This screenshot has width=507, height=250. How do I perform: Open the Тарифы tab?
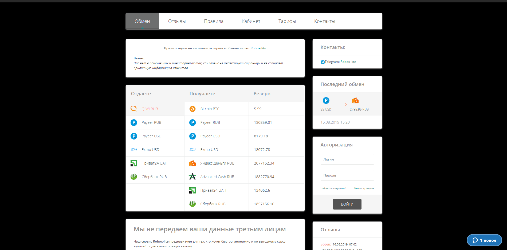click(287, 21)
